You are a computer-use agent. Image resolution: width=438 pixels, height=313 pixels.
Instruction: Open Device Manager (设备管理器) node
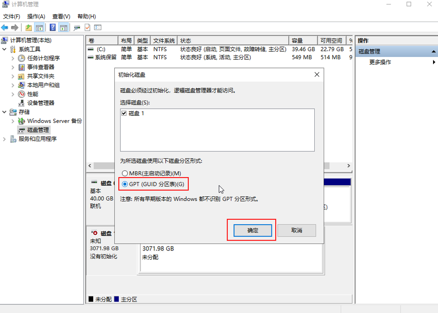pyautogui.click(x=41, y=103)
